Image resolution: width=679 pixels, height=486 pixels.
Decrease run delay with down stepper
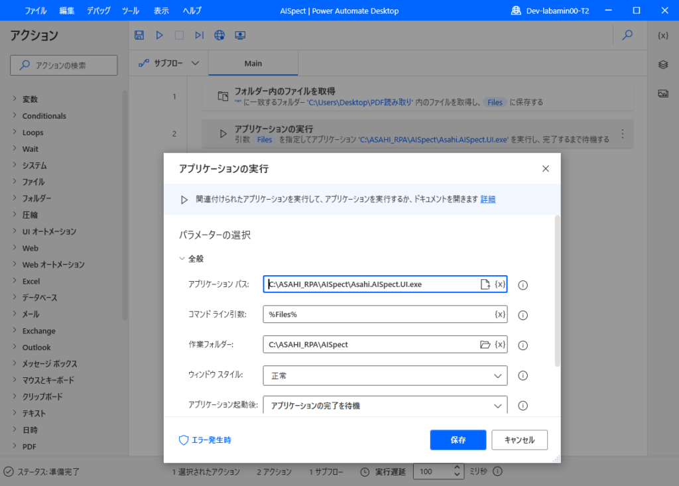[457, 475]
